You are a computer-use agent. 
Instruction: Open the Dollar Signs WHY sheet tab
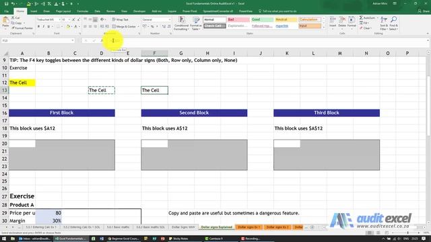183,227
